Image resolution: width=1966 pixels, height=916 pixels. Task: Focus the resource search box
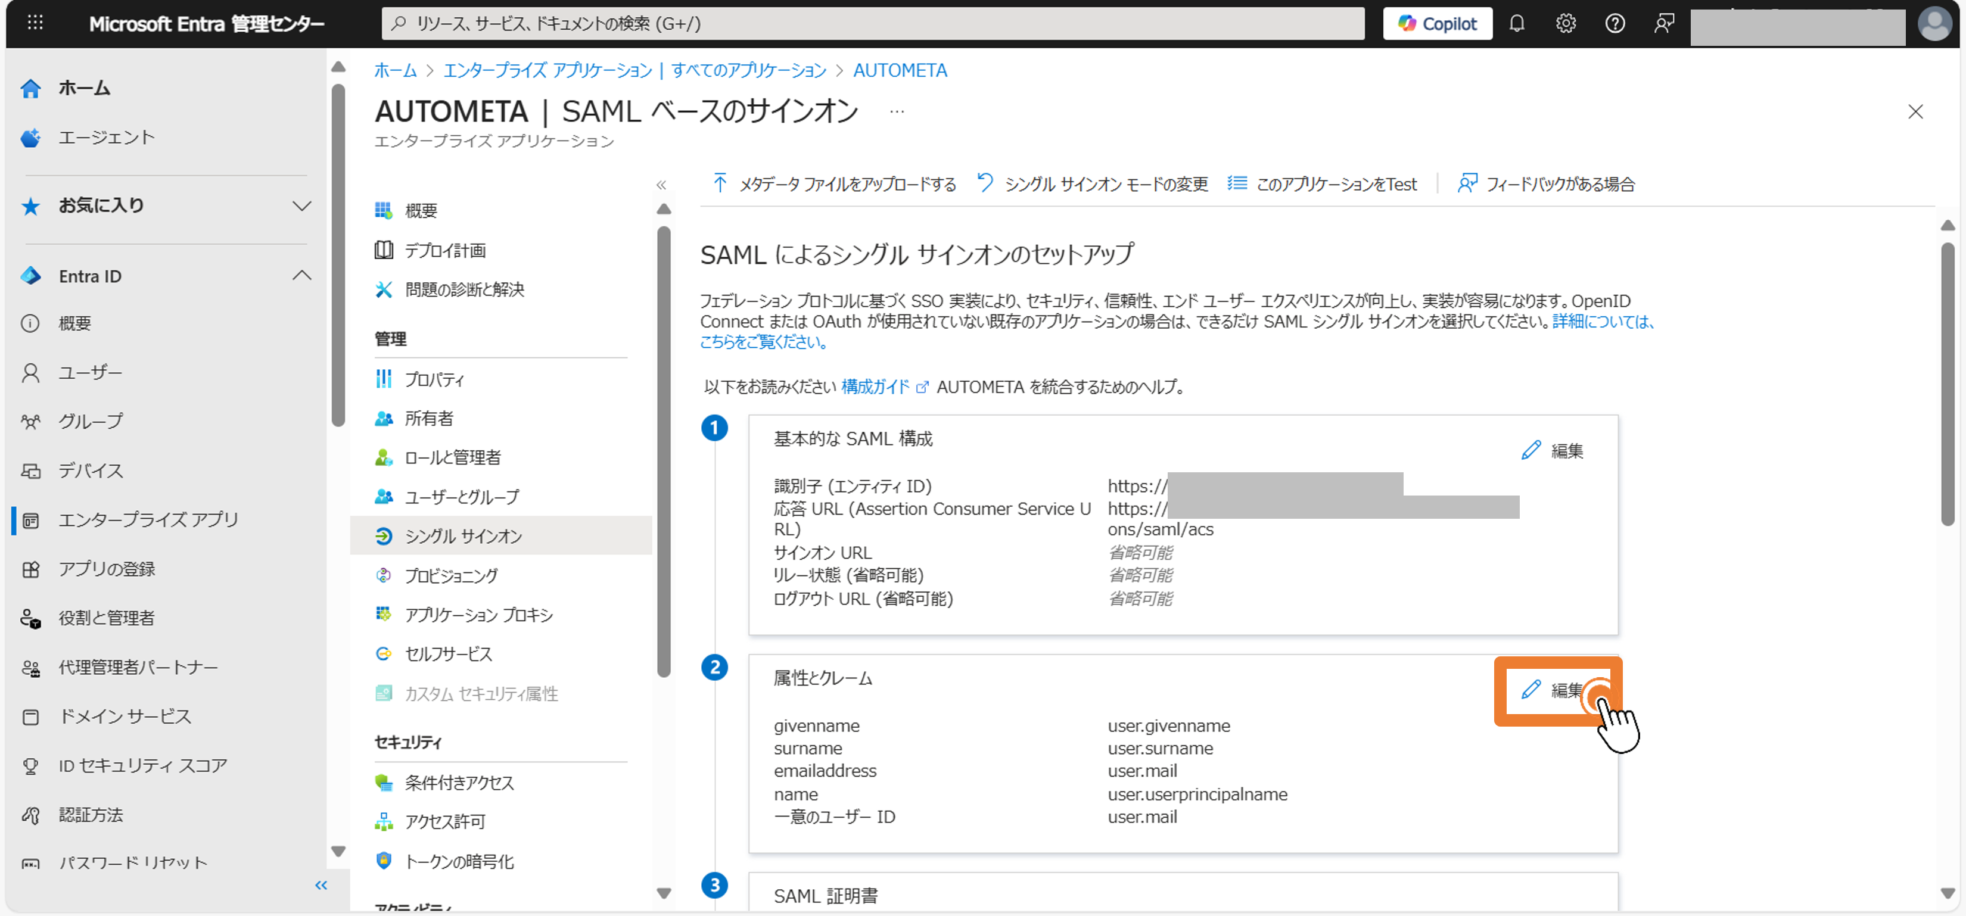click(x=872, y=24)
